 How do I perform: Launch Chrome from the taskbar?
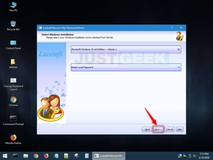coord(36,156)
